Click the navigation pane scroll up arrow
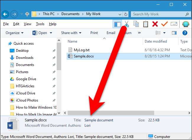The height and width of the screenshot is (140, 192). [x=59, y=40]
